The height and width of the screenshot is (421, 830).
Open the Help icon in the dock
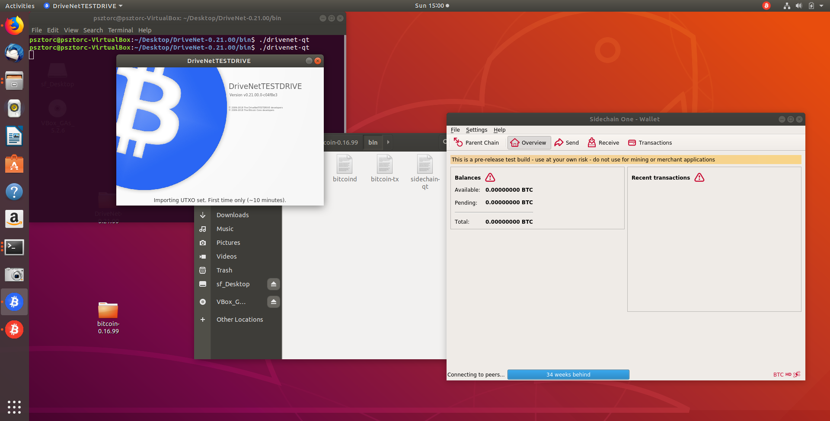click(x=14, y=192)
